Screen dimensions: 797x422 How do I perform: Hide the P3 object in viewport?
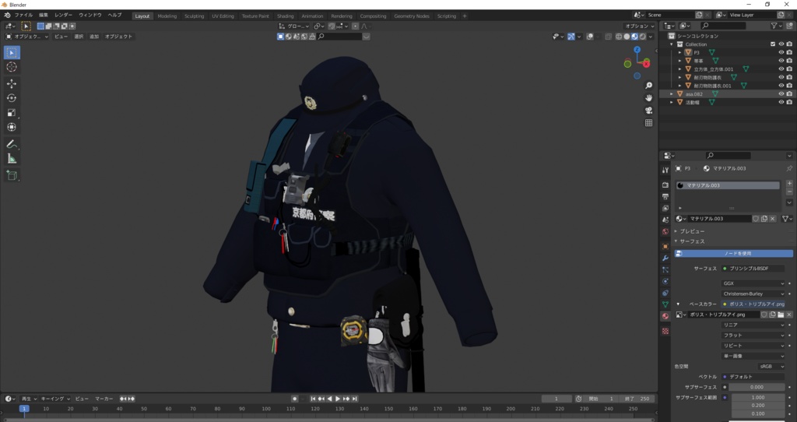point(781,52)
